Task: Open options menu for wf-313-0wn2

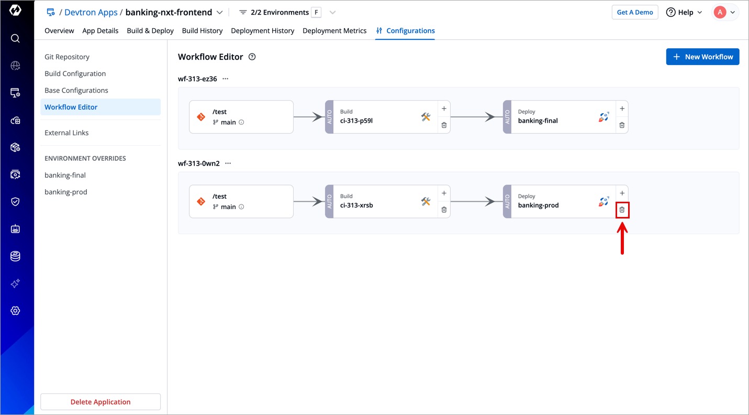Action: pyautogui.click(x=228, y=163)
